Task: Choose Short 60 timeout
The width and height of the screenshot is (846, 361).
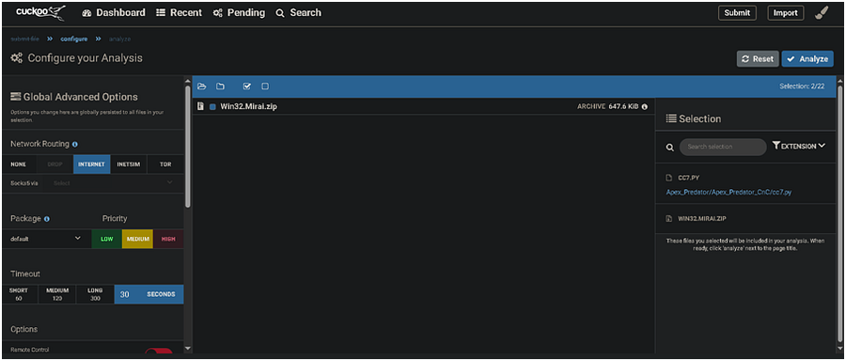Action: tap(19, 294)
